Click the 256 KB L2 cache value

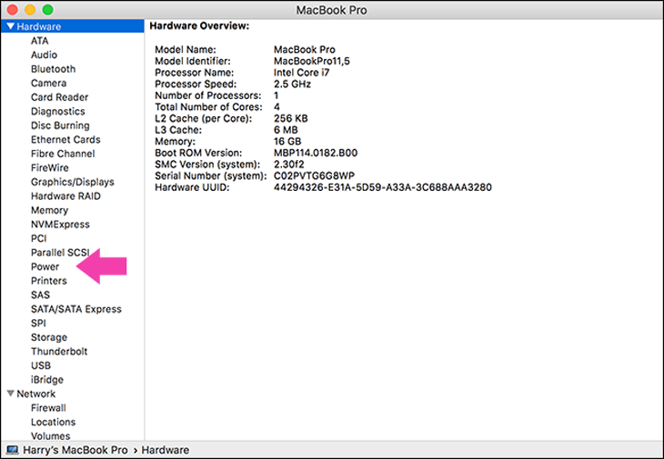pyautogui.click(x=290, y=118)
